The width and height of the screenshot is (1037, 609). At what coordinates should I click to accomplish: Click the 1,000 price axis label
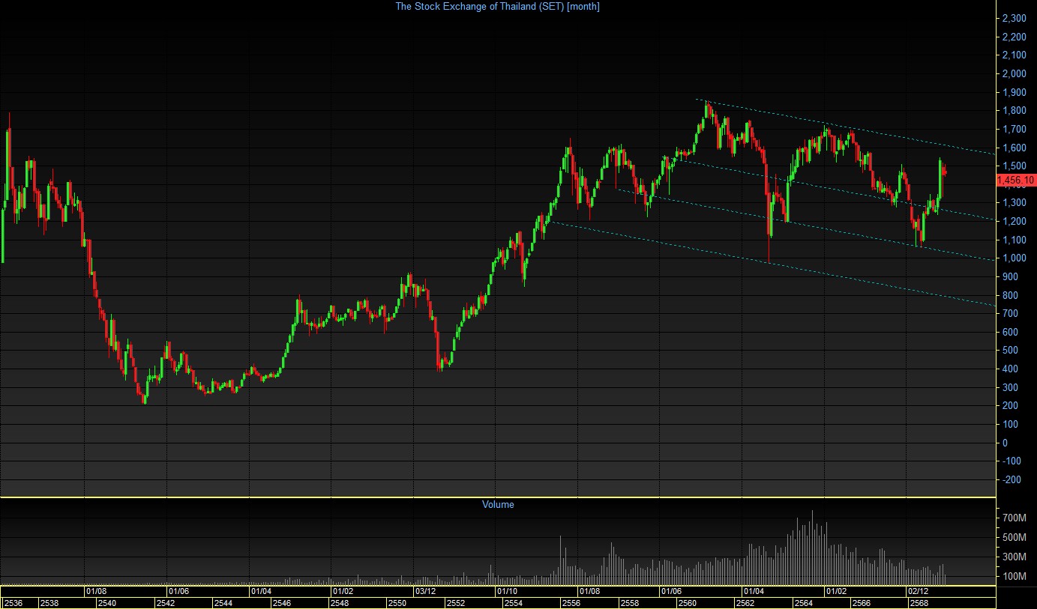coord(1013,258)
